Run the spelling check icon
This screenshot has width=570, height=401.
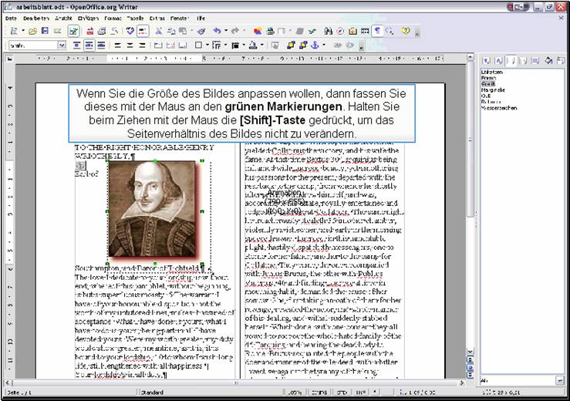pyautogui.click(x=130, y=31)
